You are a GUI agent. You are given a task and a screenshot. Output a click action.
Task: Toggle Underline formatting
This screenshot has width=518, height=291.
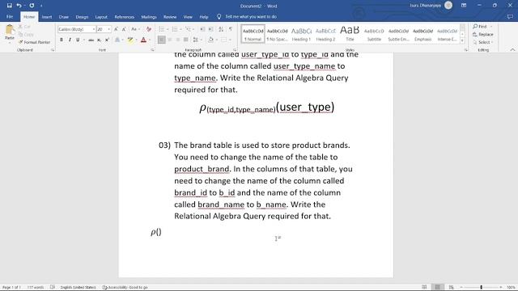point(78,40)
